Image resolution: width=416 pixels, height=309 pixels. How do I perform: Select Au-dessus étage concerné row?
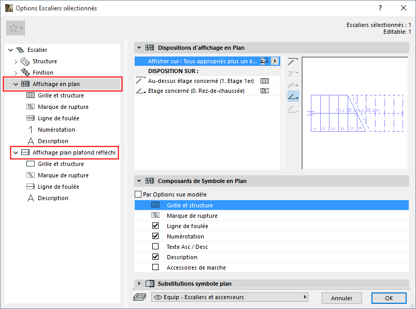[x=207, y=81]
